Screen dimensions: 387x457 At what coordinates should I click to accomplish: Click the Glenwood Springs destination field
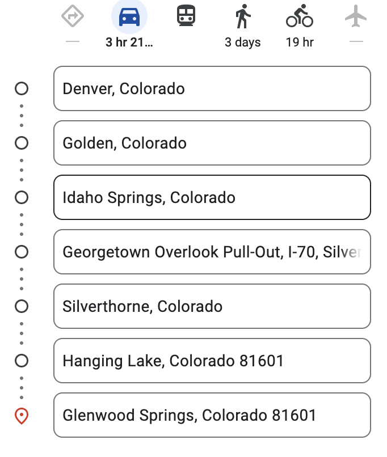point(212,415)
